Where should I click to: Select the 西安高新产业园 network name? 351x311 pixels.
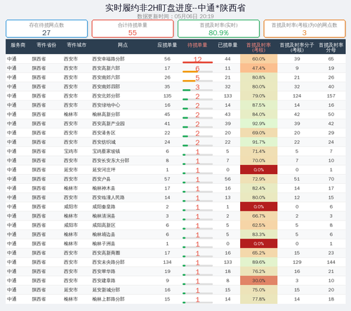point(108,124)
